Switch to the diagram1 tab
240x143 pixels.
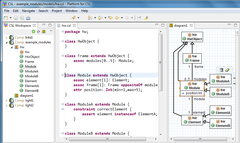(180, 26)
